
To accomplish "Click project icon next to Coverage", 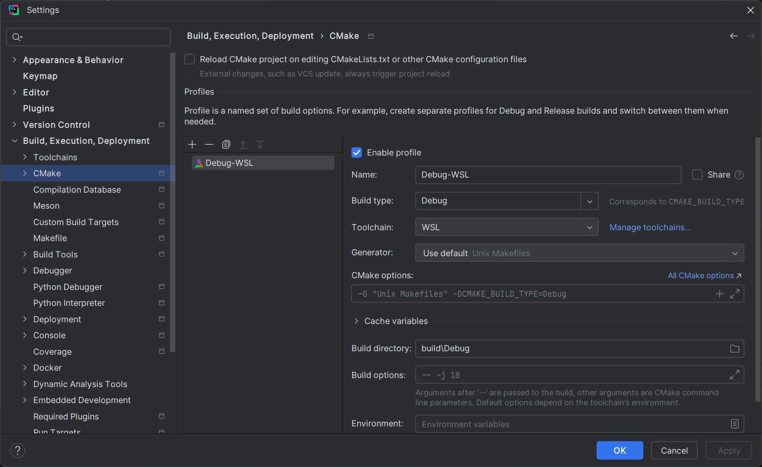I will pos(162,352).
